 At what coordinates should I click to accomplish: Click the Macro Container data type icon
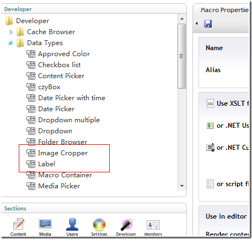click(31, 175)
